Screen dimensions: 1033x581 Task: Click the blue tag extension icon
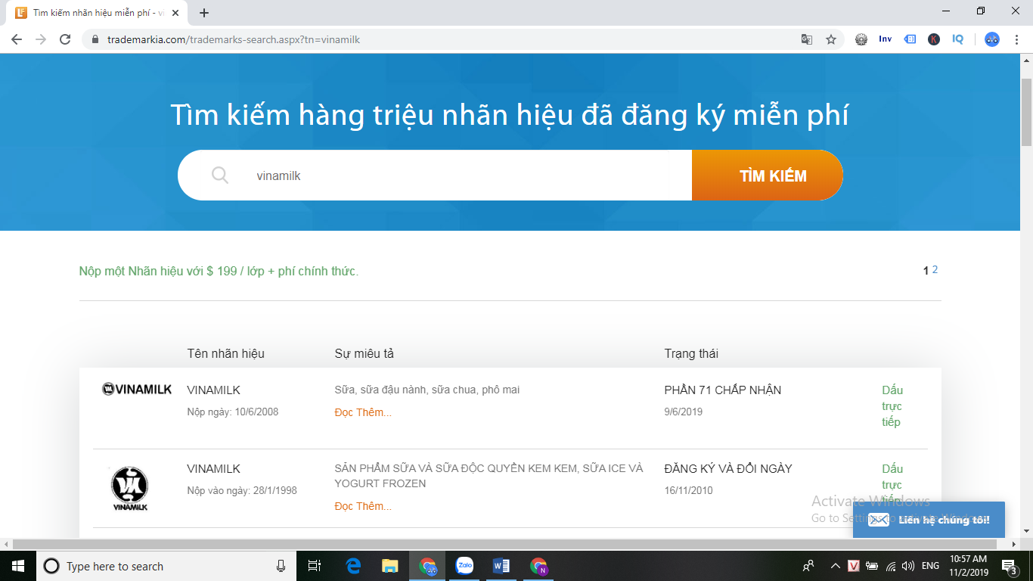pos(910,39)
